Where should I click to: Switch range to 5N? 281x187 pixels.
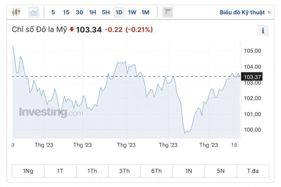point(221,171)
